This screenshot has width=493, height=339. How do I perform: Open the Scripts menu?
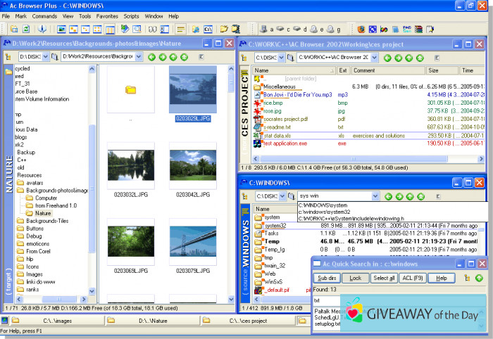click(x=131, y=15)
